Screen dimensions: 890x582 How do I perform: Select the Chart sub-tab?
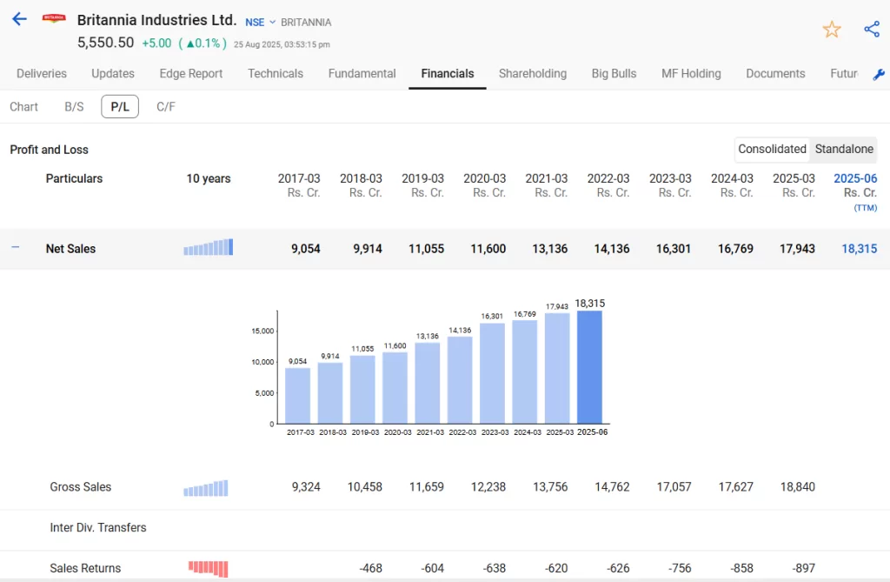click(x=23, y=107)
